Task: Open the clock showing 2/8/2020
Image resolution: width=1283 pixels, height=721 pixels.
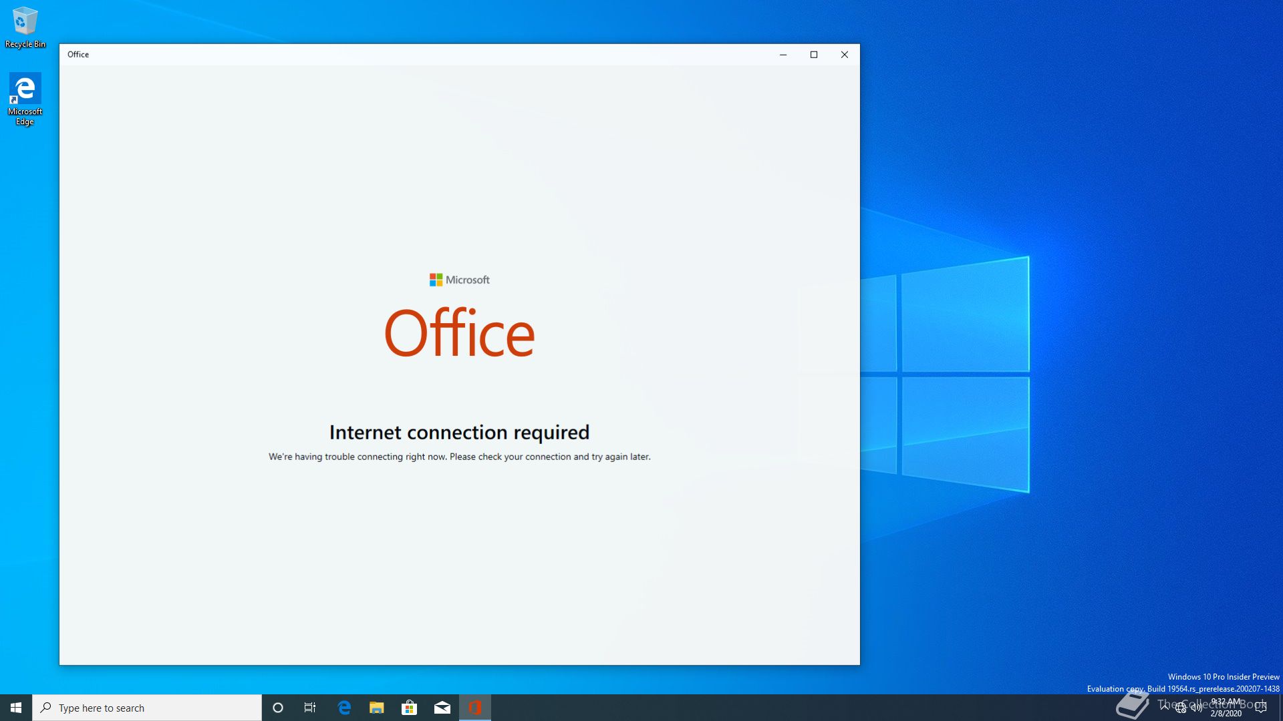Action: tap(1226, 708)
